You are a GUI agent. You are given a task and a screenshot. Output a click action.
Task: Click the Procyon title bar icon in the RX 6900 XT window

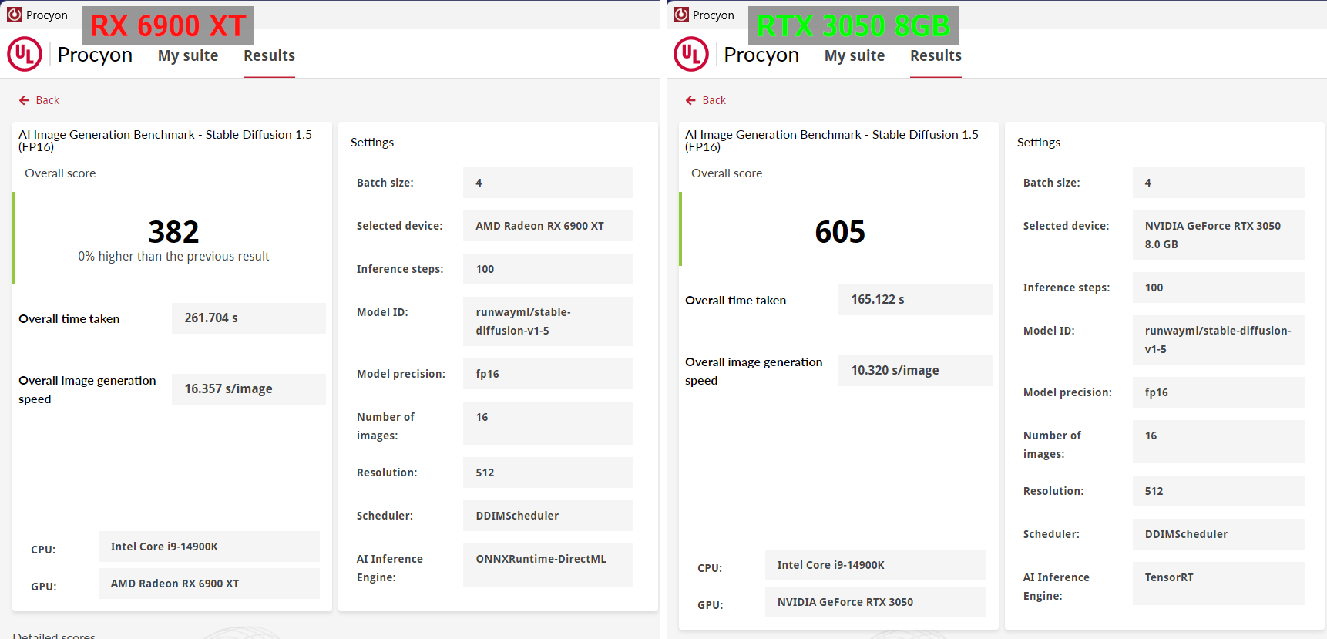(15, 15)
